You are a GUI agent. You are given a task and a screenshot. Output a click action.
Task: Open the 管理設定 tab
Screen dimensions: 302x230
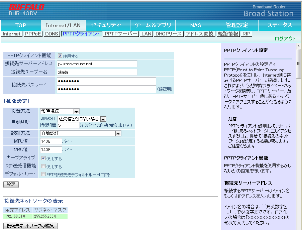point(237,25)
